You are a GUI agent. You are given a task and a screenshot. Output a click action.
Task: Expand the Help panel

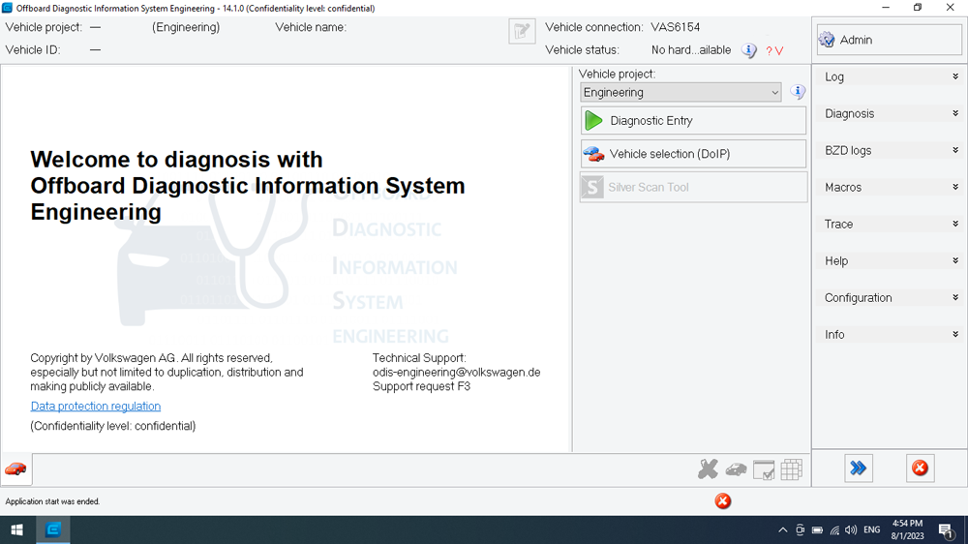coord(889,261)
